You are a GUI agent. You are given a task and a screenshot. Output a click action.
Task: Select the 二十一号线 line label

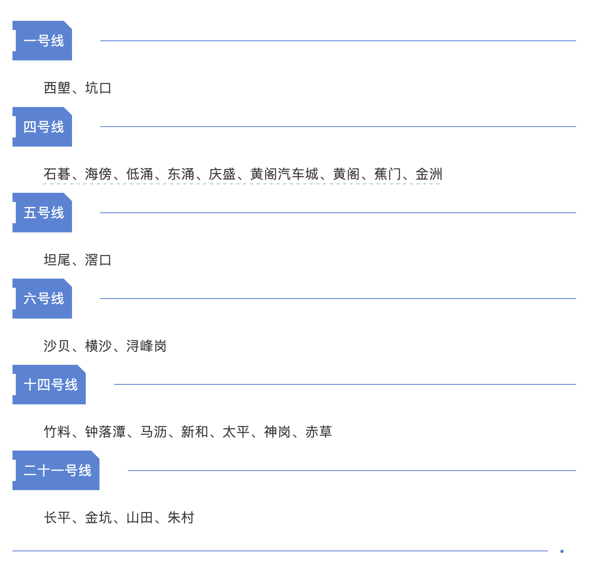coord(57,471)
